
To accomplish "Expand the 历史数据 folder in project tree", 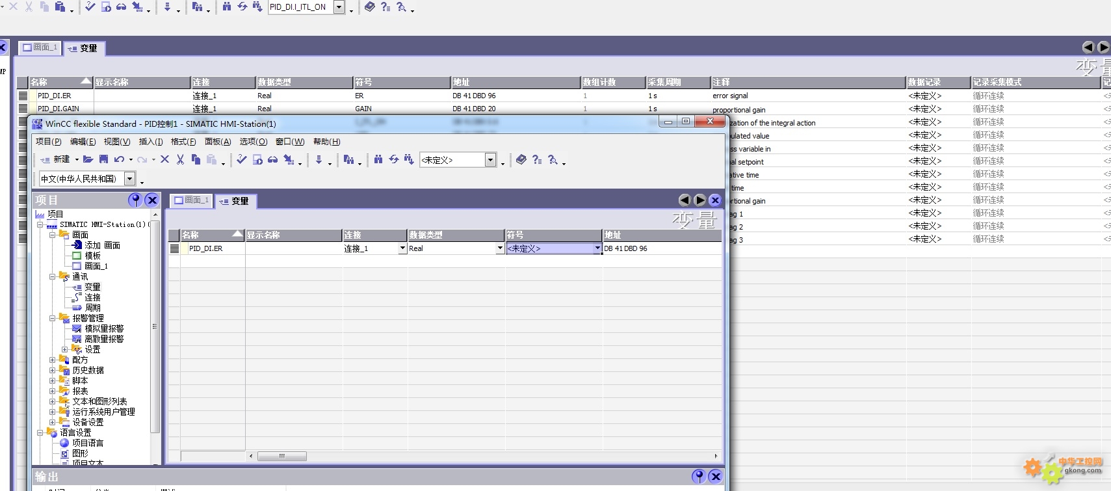I will 53,370.
